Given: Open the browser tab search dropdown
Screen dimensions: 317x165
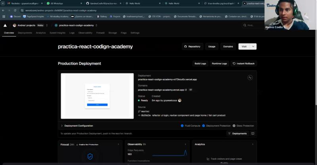Looking at the screenshot, I should [x=3, y=4].
